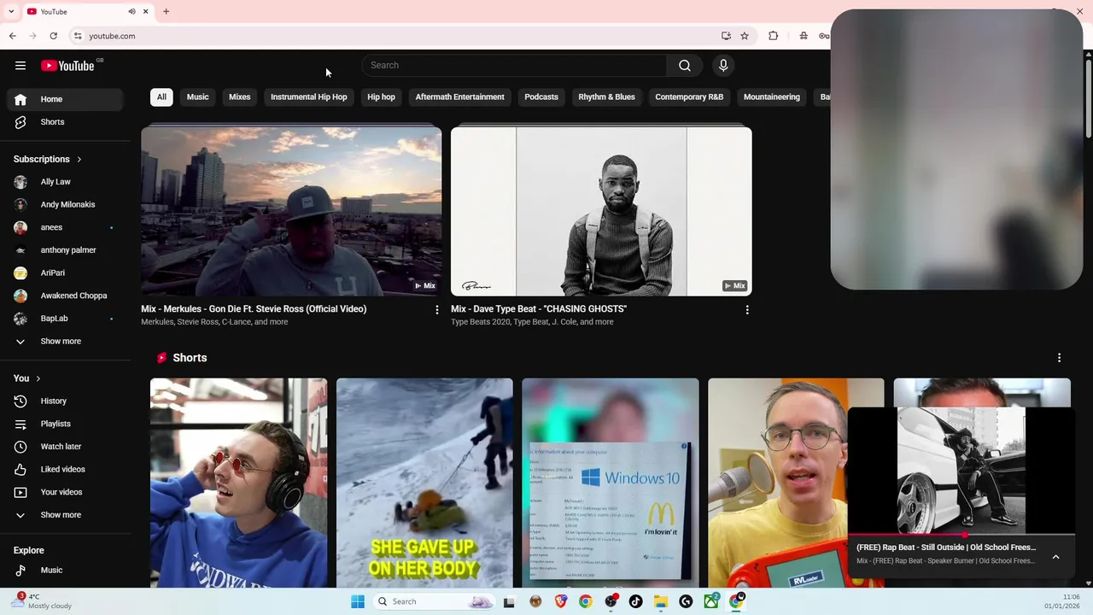Open a new browser tab
This screenshot has height=615, width=1093.
click(167, 12)
